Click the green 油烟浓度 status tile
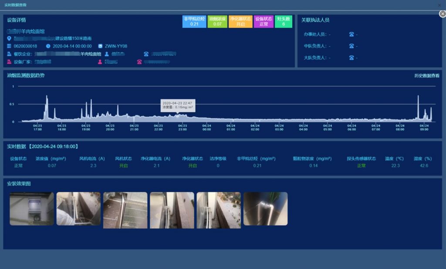 (217, 21)
